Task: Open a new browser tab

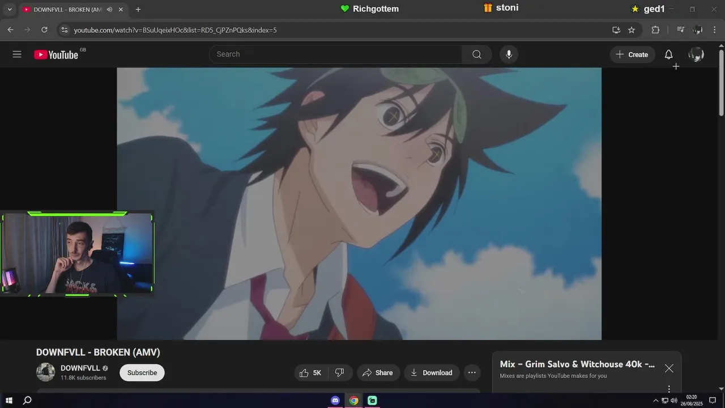Action: [x=138, y=10]
